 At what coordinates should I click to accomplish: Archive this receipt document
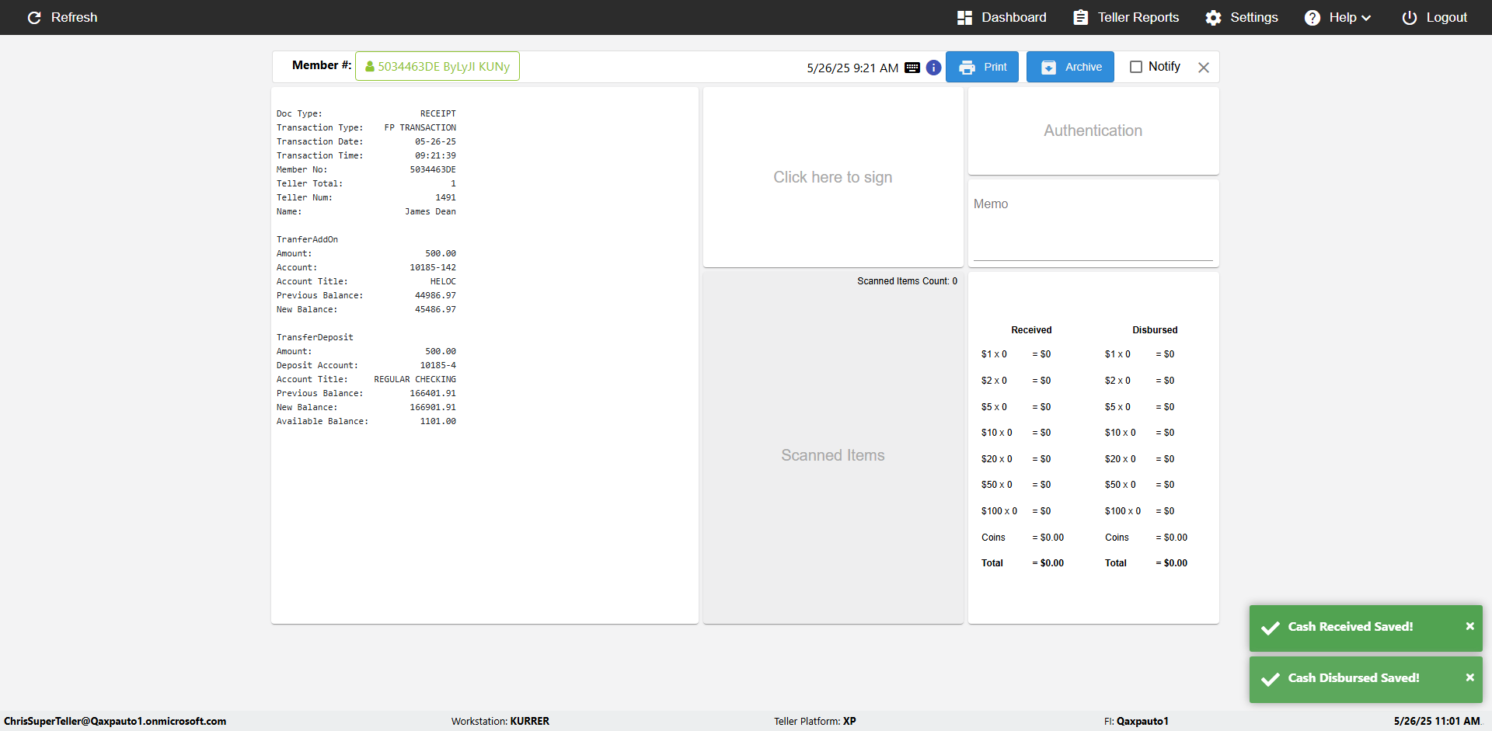coord(1070,67)
